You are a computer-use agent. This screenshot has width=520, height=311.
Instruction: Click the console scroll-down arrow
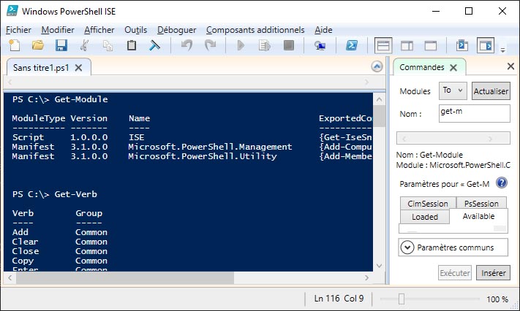point(380,266)
